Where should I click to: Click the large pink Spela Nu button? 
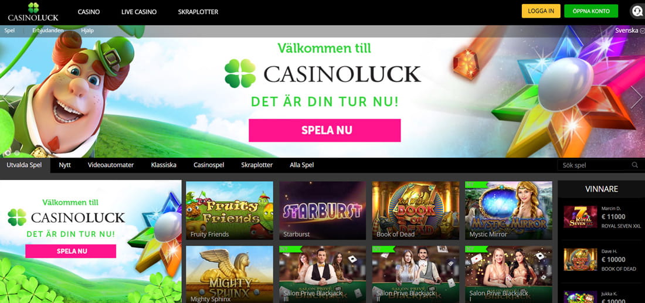pyautogui.click(x=325, y=130)
